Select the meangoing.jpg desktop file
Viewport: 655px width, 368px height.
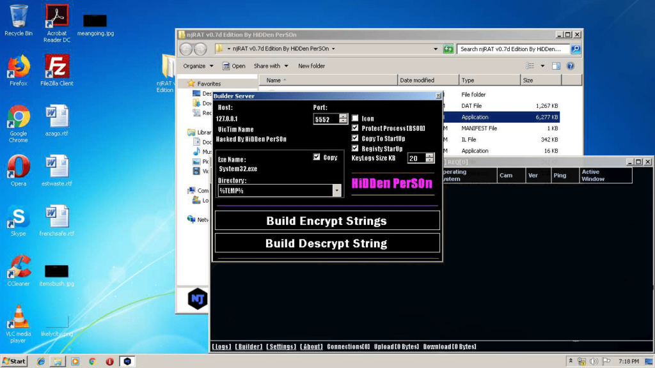coord(95,24)
